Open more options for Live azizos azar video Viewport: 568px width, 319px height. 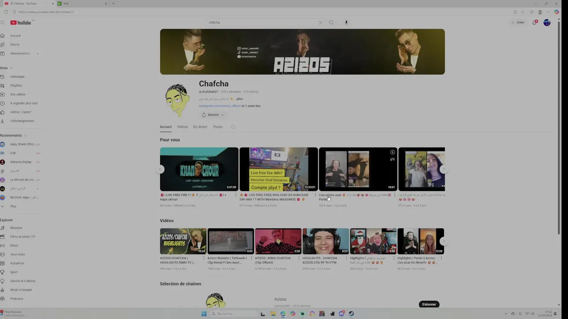click(x=394, y=195)
